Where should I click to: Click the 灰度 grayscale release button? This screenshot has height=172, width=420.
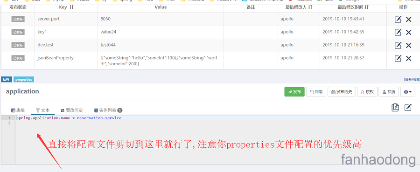click(389, 92)
